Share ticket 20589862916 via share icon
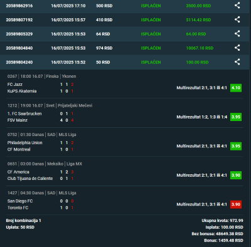 click(x=237, y=6)
